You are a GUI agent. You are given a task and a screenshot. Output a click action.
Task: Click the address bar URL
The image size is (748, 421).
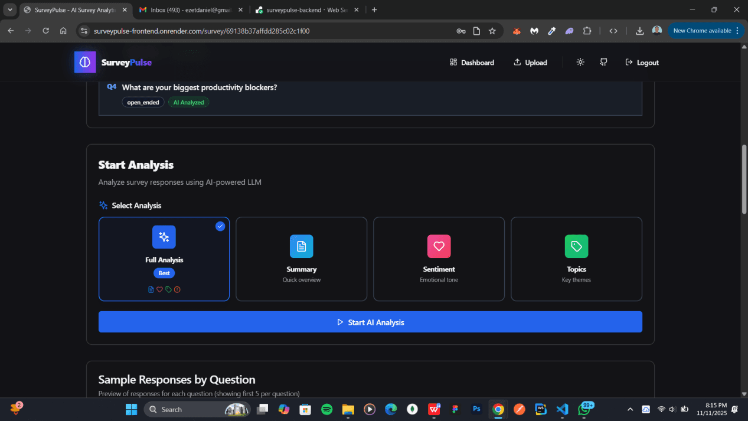click(x=201, y=31)
